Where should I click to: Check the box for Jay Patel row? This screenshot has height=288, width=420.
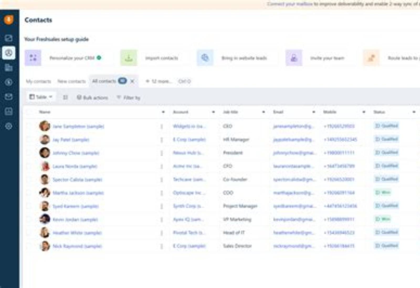(29, 140)
